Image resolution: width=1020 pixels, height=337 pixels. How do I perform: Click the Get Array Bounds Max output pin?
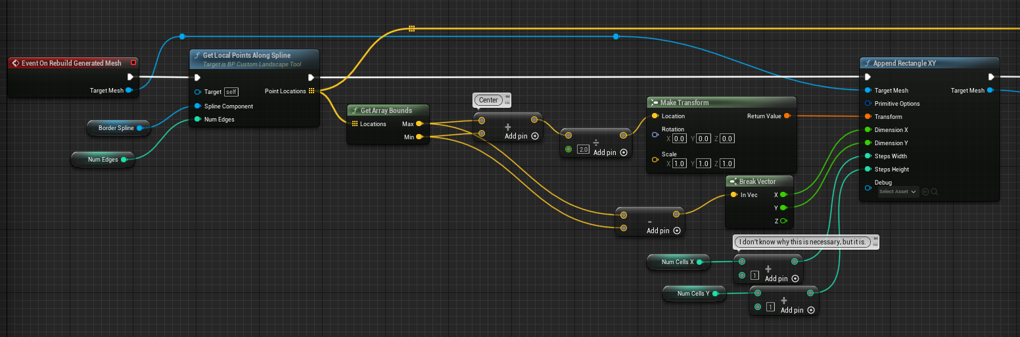(419, 124)
